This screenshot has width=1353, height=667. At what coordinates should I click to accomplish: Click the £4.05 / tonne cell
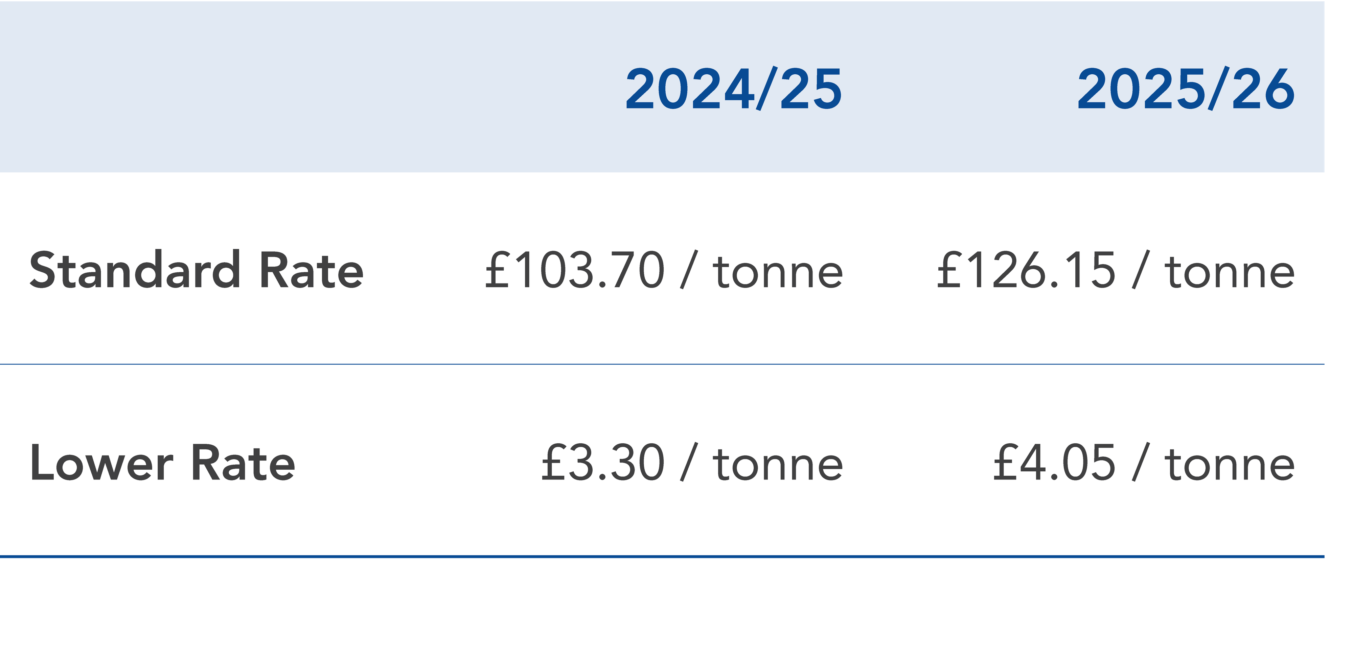pyautogui.click(x=1144, y=462)
